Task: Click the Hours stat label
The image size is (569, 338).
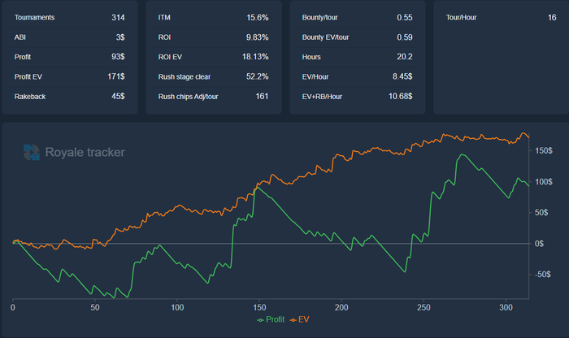Action: [x=312, y=57]
